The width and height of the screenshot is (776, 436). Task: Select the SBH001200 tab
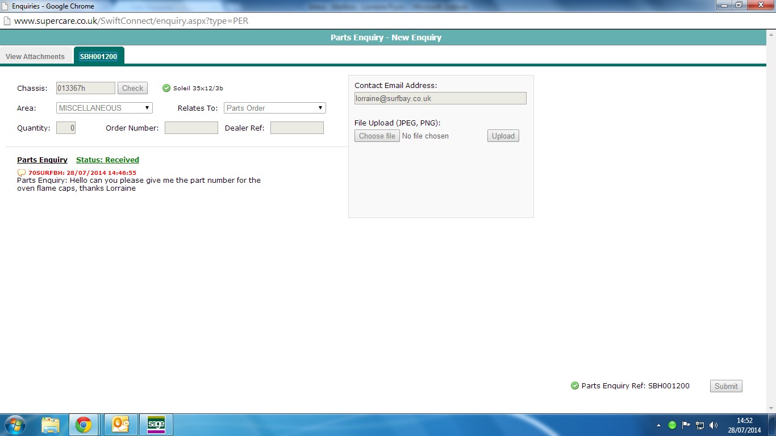pyautogui.click(x=99, y=56)
